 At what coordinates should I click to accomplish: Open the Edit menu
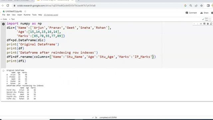click(x=8, y=15)
